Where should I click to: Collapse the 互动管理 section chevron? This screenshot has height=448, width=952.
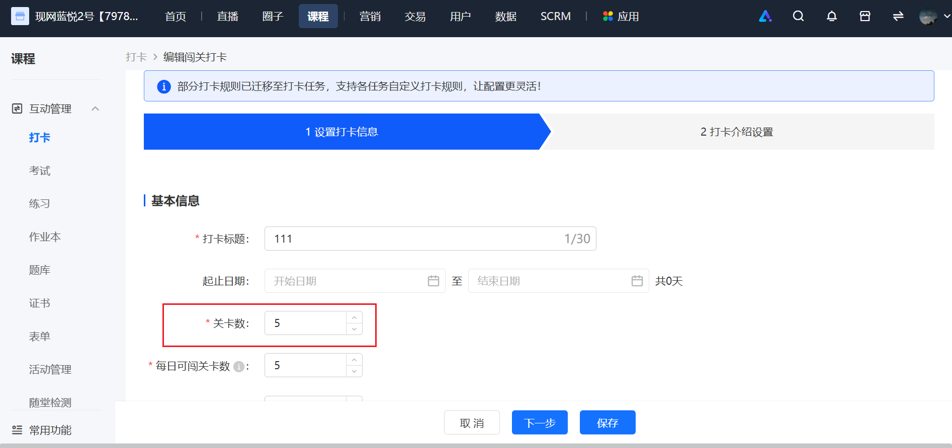[95, 108]
